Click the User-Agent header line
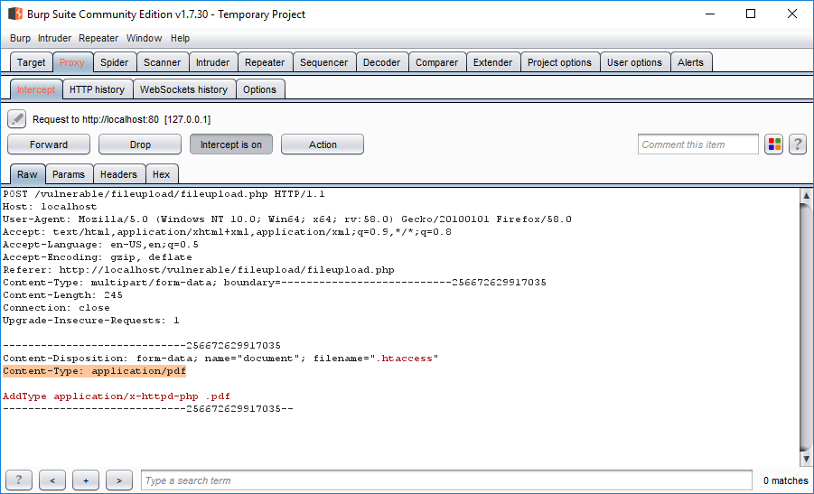 287,219
